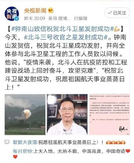Click the signature on the letter image

[x=123, y=129]
